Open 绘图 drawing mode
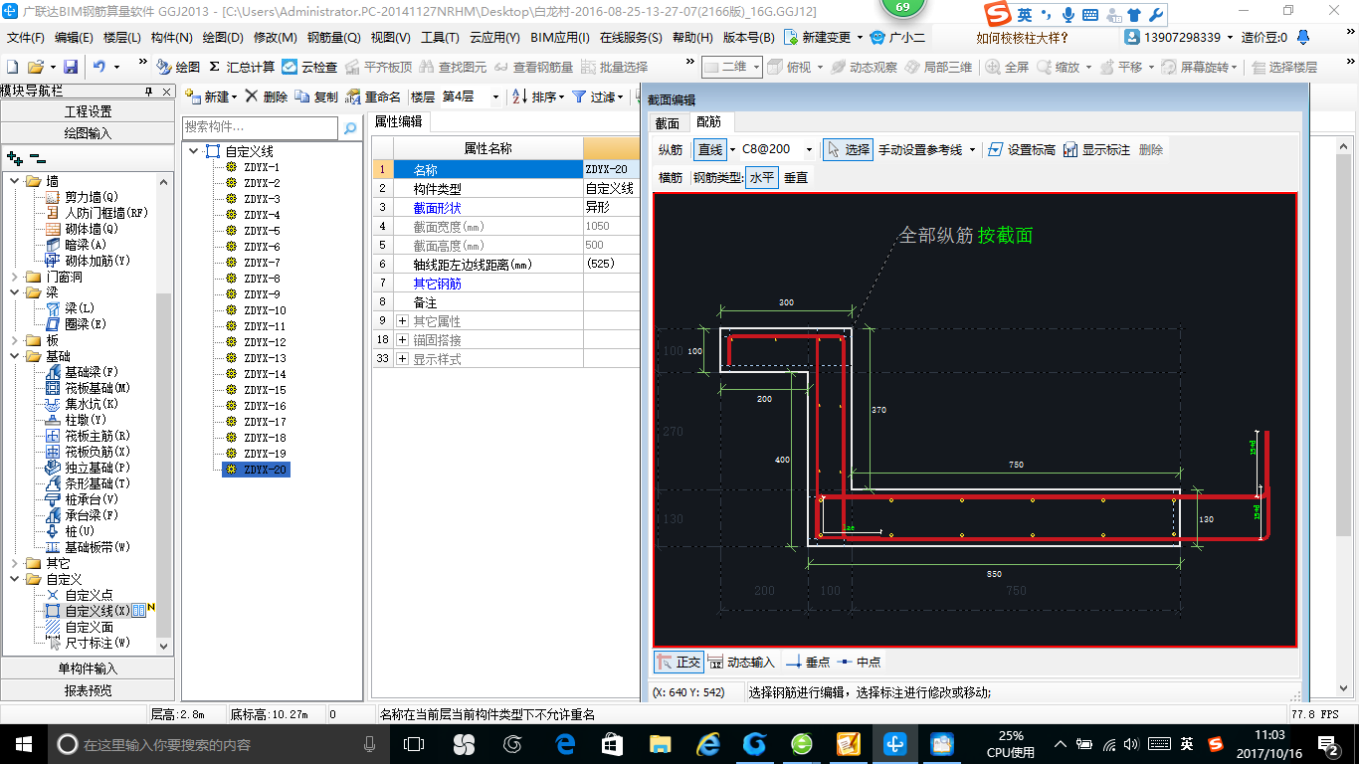This screenshot has height=764, width=1359. point(178,67)
